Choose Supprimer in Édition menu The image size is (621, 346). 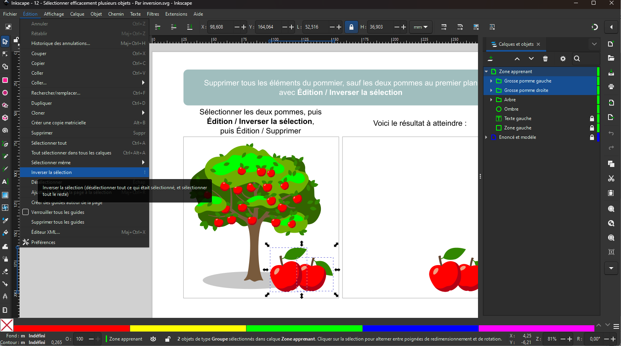click(x=84, y=133)
